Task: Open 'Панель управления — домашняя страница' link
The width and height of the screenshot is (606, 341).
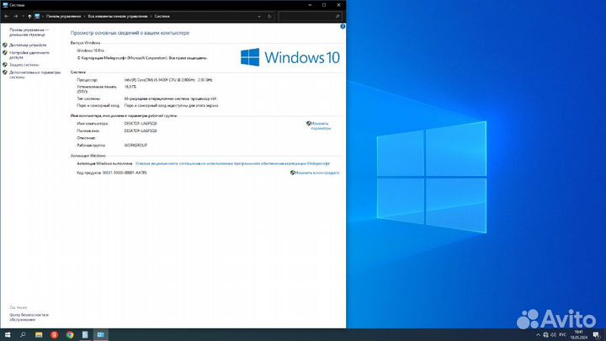Action: click(29, 32)
